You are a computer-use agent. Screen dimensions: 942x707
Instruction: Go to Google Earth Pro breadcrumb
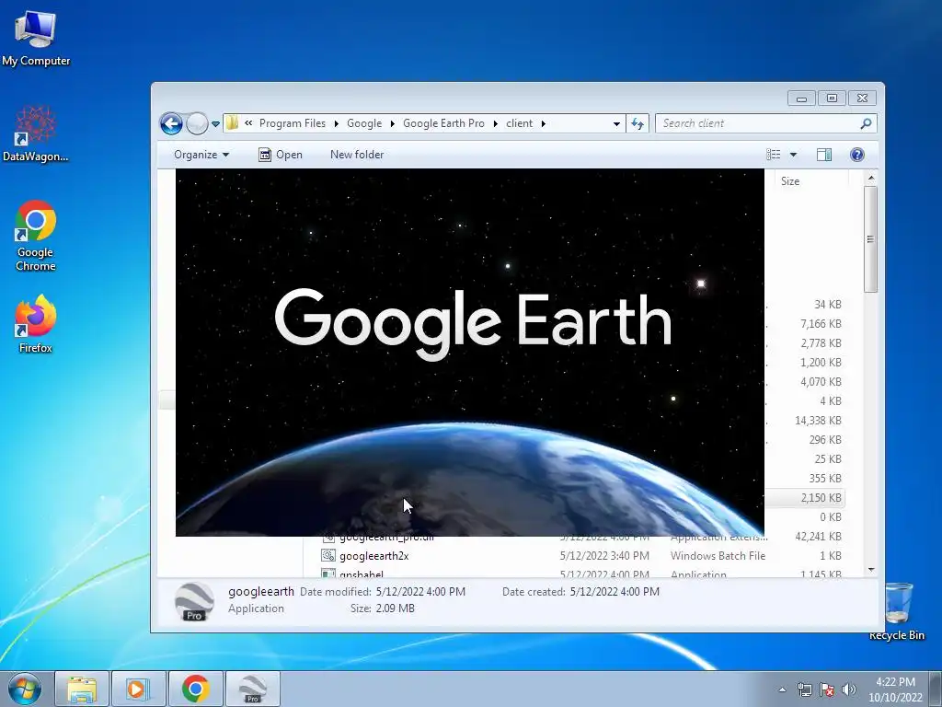[x=443, y=123]
